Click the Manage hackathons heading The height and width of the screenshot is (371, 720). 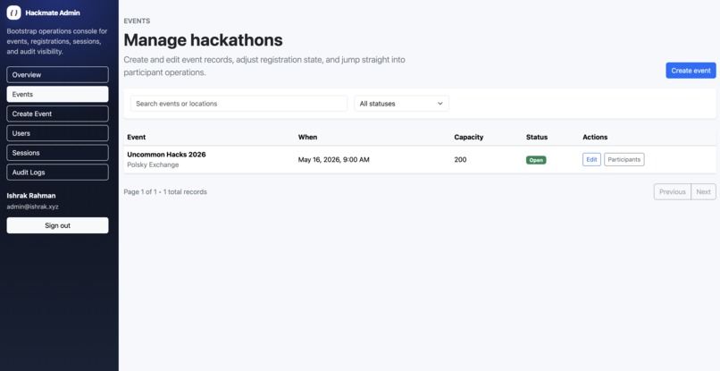[x=203, y=40]
